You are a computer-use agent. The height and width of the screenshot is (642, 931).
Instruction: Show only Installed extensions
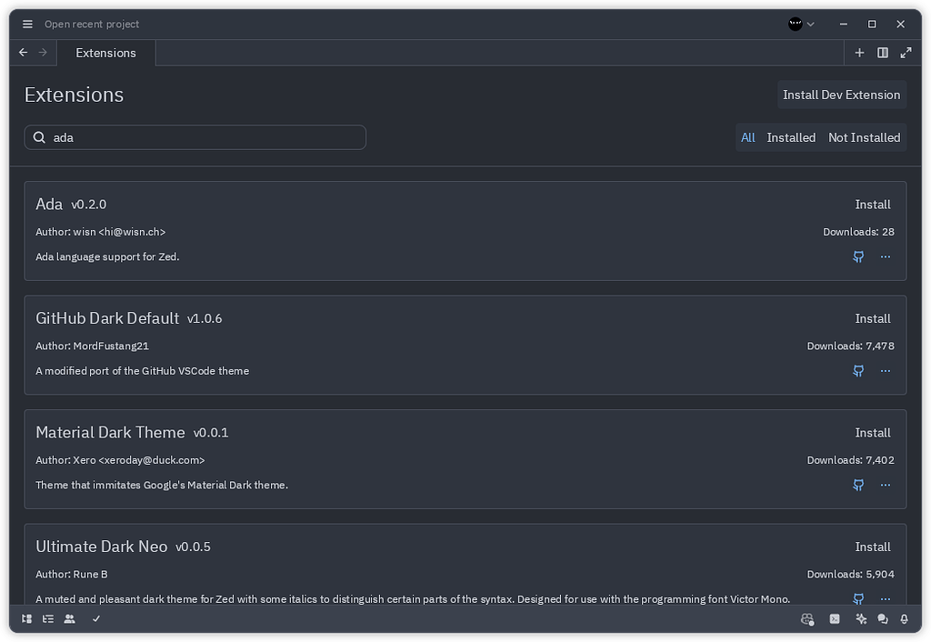(x=791, y=137)
